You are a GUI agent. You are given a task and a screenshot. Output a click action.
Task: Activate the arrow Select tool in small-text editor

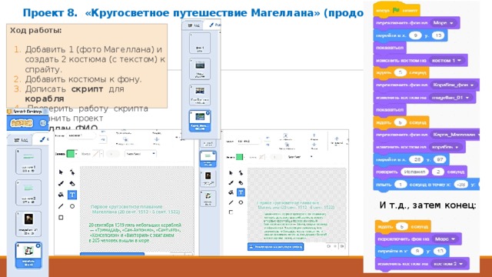pyautogui.click(x=231, y=172)
